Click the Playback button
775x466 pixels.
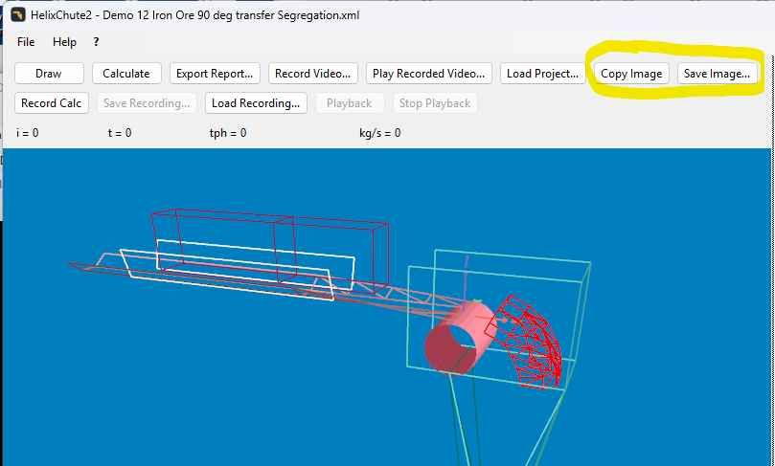[x=350, y=103]
